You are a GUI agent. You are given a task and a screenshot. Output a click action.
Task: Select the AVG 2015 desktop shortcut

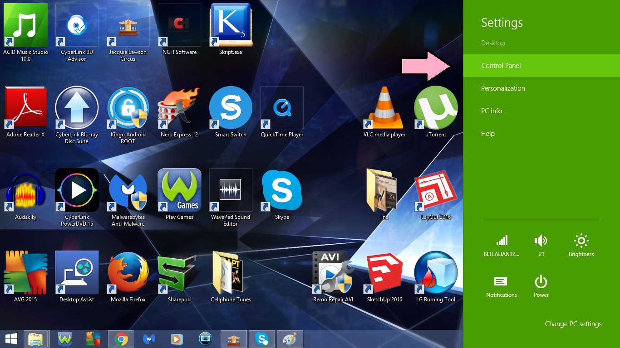pos(25,277)
